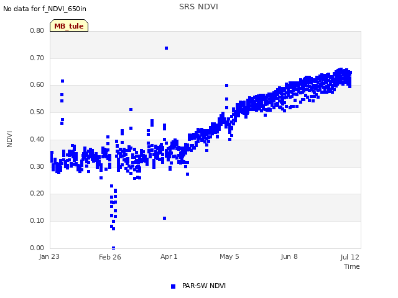Click the 0.50 y-axis tick label

click(37, 112)
